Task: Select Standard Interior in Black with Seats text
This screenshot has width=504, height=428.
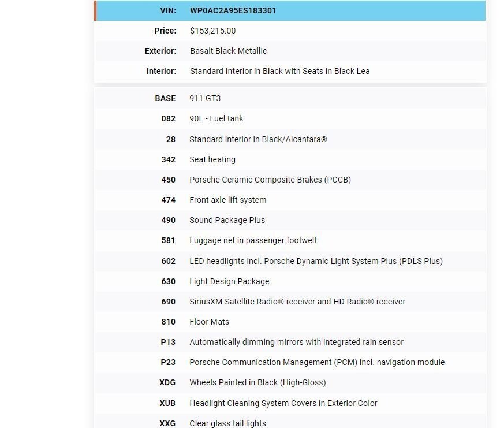Action: [x=279, y=71]
